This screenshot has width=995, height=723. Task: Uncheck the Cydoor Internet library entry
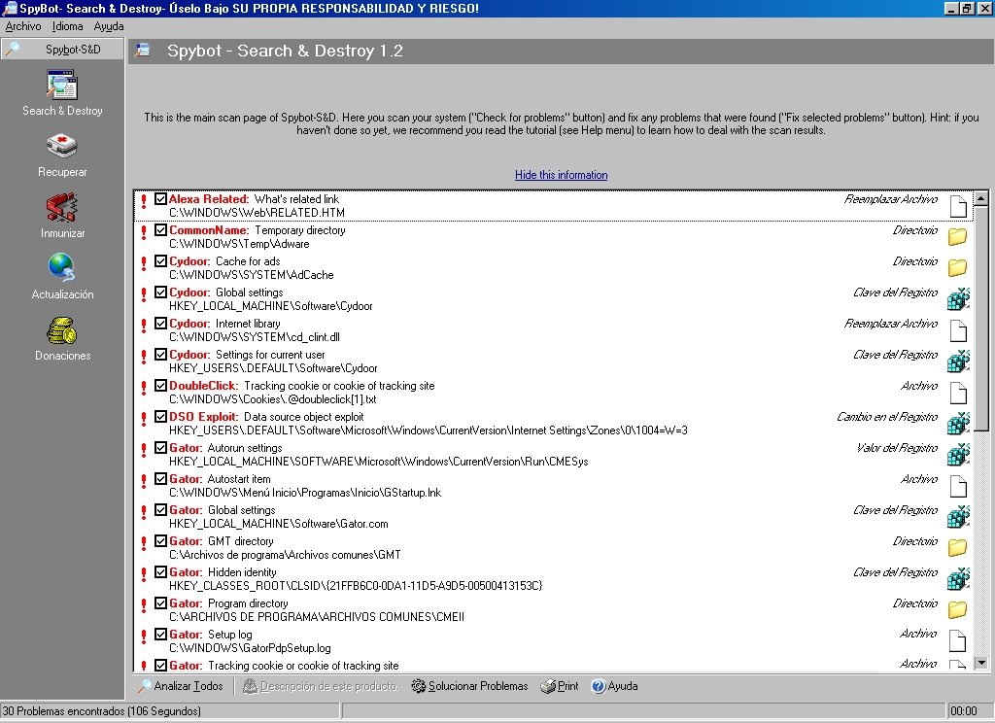[x=160, y=323]
